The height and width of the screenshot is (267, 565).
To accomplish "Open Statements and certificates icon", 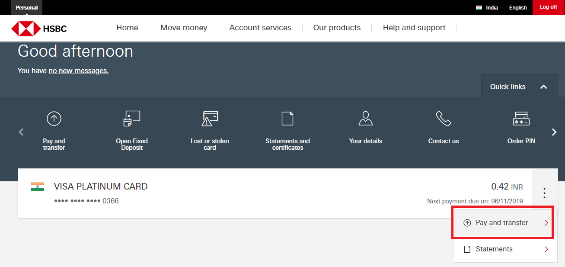I will [x=287, y=118].
